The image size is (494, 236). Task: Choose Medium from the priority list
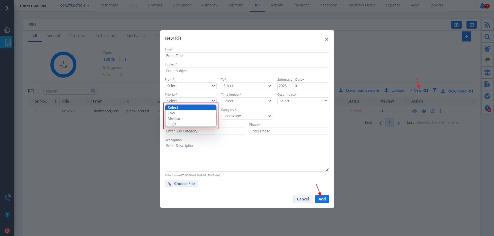pos(175,119)
